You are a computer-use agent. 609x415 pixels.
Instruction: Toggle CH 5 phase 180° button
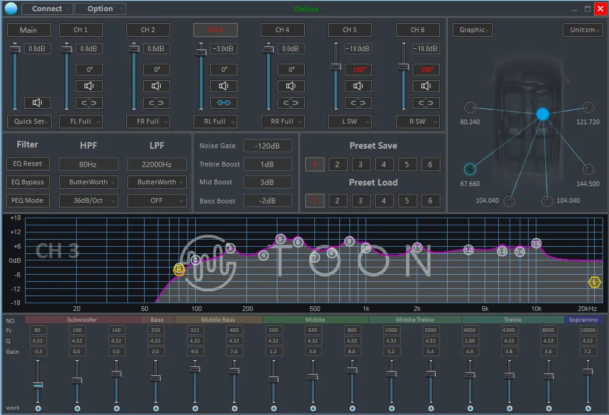358,70
